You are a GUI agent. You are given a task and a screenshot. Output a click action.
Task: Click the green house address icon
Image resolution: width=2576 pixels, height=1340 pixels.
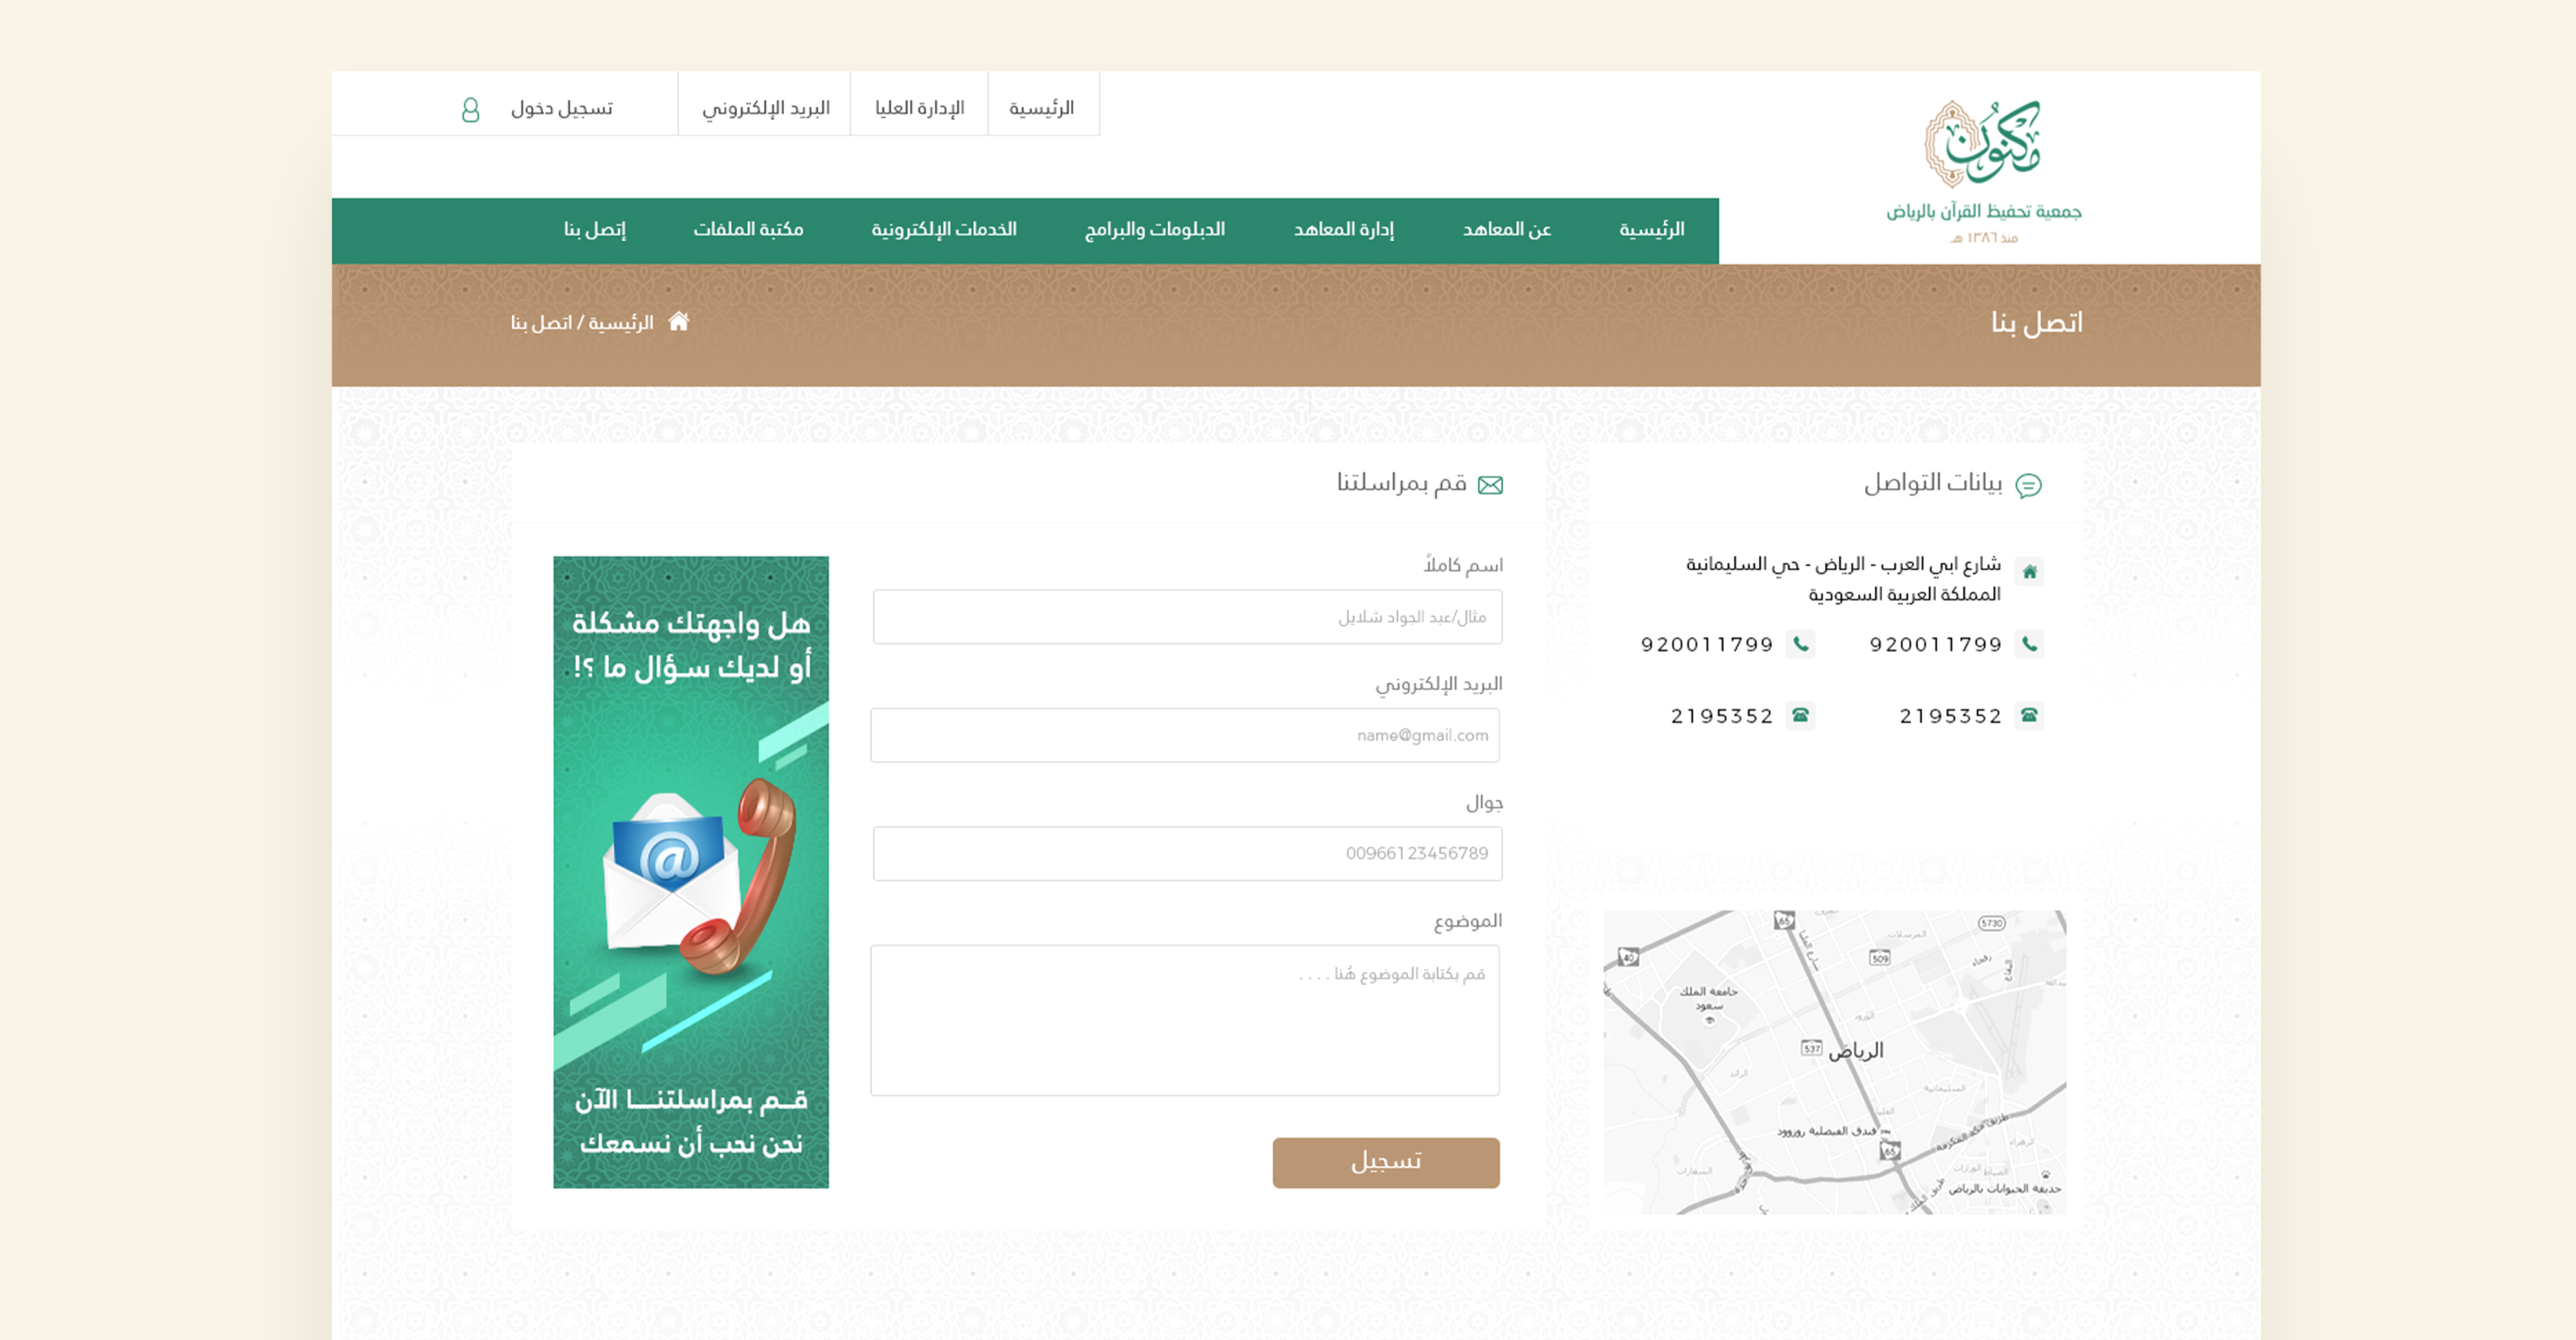point(2029,572)
